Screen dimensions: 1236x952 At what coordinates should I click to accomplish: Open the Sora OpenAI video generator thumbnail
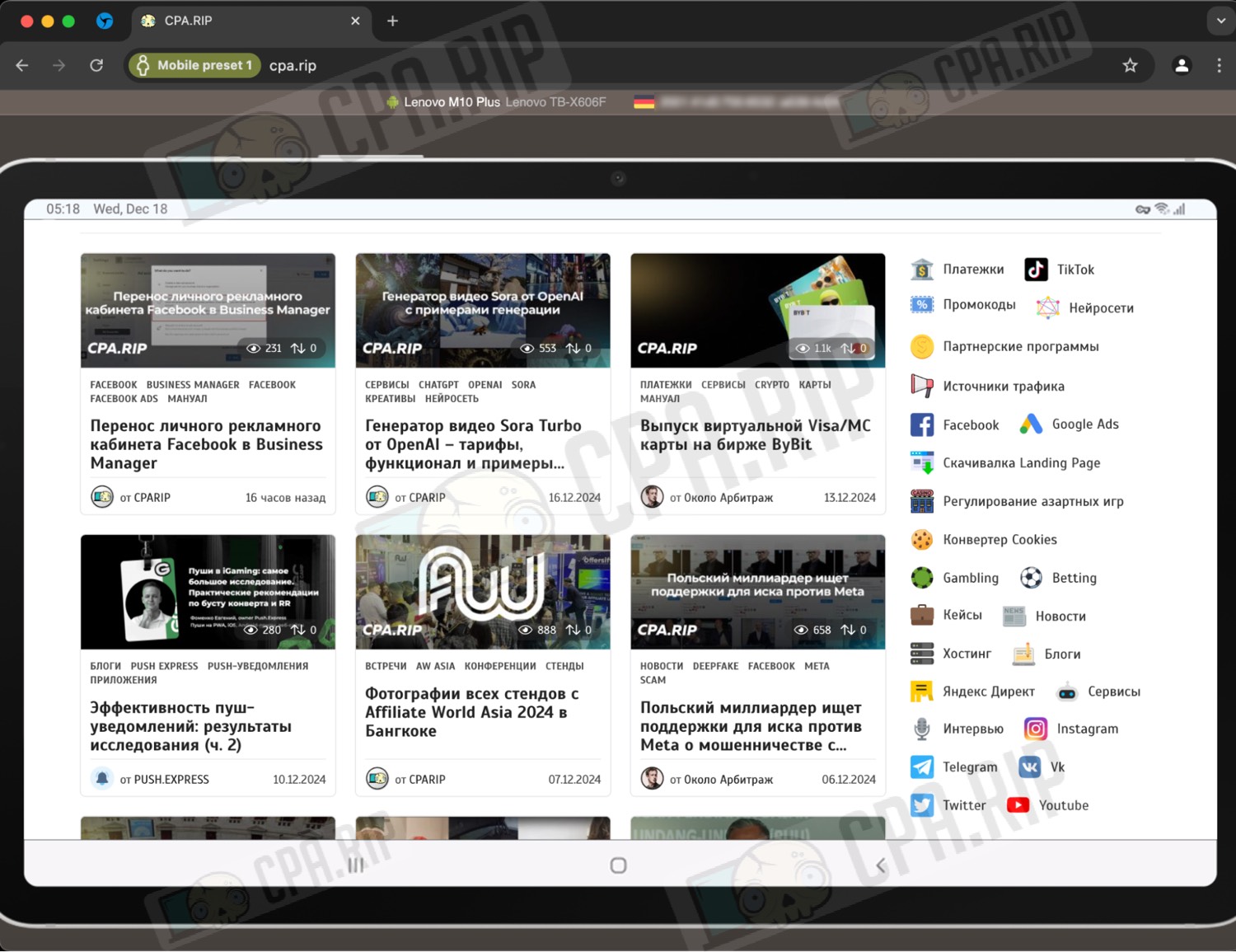483,310
